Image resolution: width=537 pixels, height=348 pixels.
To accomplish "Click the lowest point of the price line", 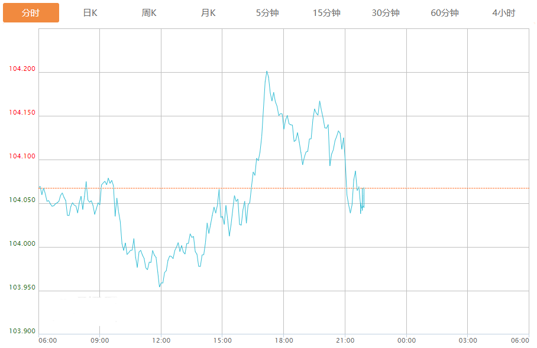I will pos(159,287).
